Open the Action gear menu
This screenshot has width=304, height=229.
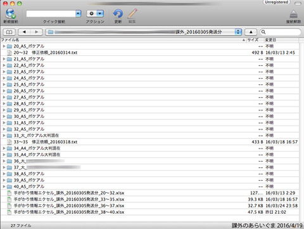(95, 13)
